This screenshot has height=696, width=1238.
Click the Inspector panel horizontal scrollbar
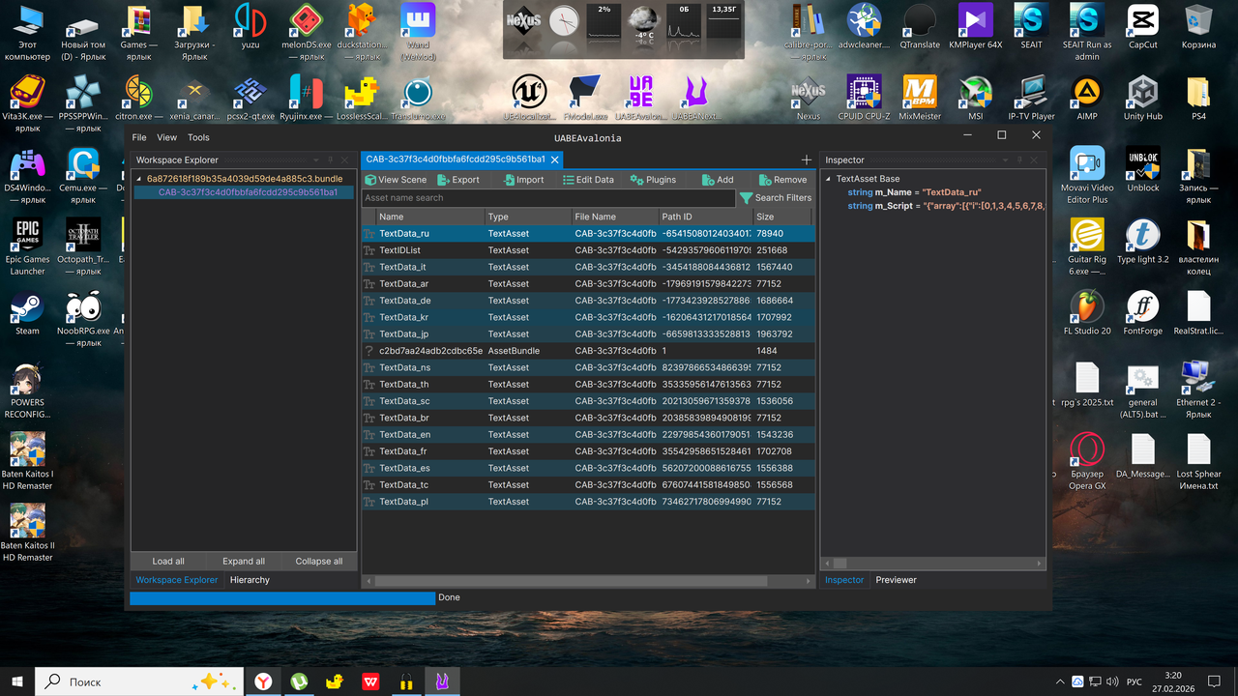point(839,562)
